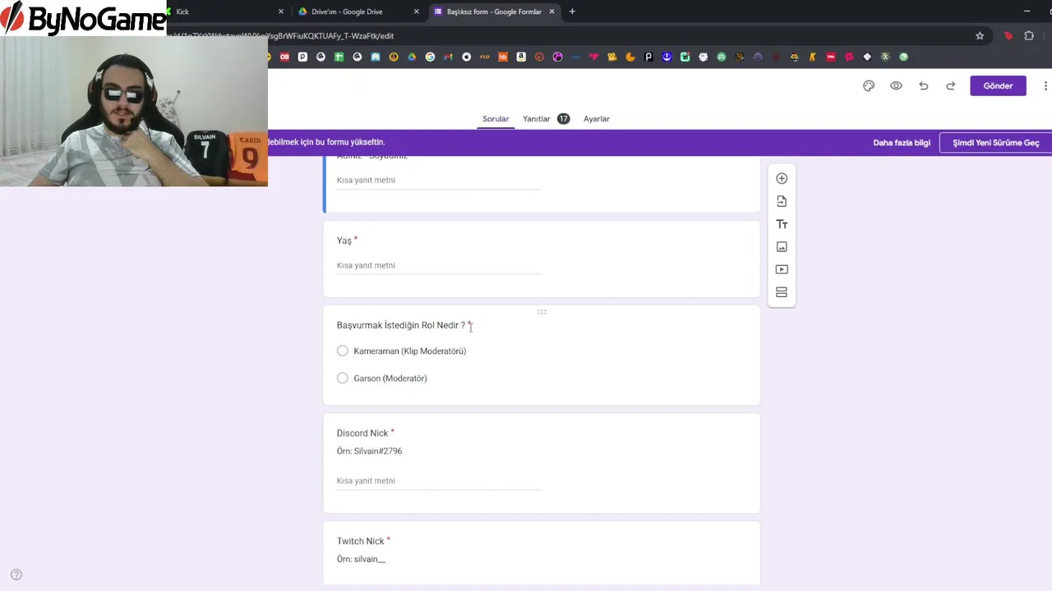Viewport: 1052px width, 591px height.
Task: Open the Google Drive bookmark icon
Action: point(412,57)
